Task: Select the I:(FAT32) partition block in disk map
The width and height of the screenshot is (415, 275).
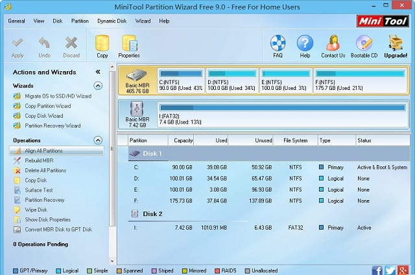Action: (x=283, y=115)
